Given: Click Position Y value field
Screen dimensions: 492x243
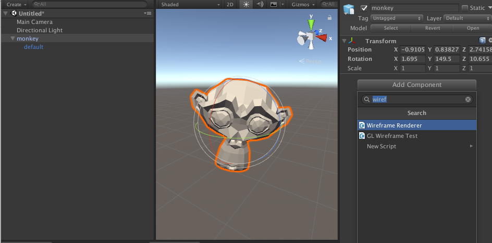Looking at the screenshot, I should (447, 49).
